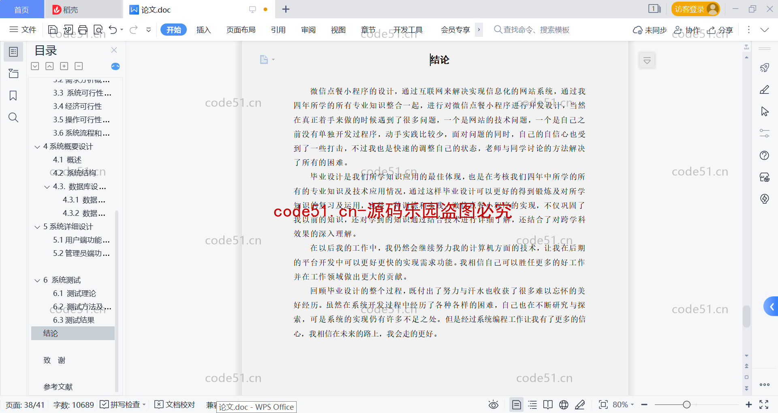Click the three dots more icon in right sidebar
Image resolution: width=778 pixels, height=413 pixels.
click(765, 385)
